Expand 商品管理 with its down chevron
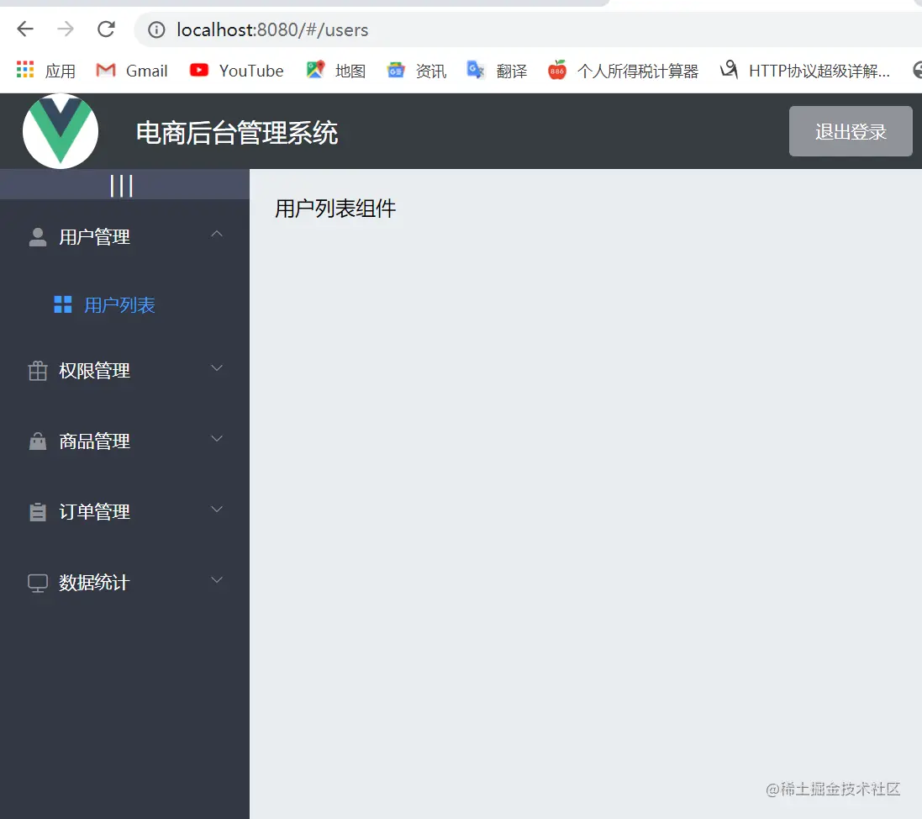Image resolution: width=922 pixels, height=819 pixels. coord(217,439)
